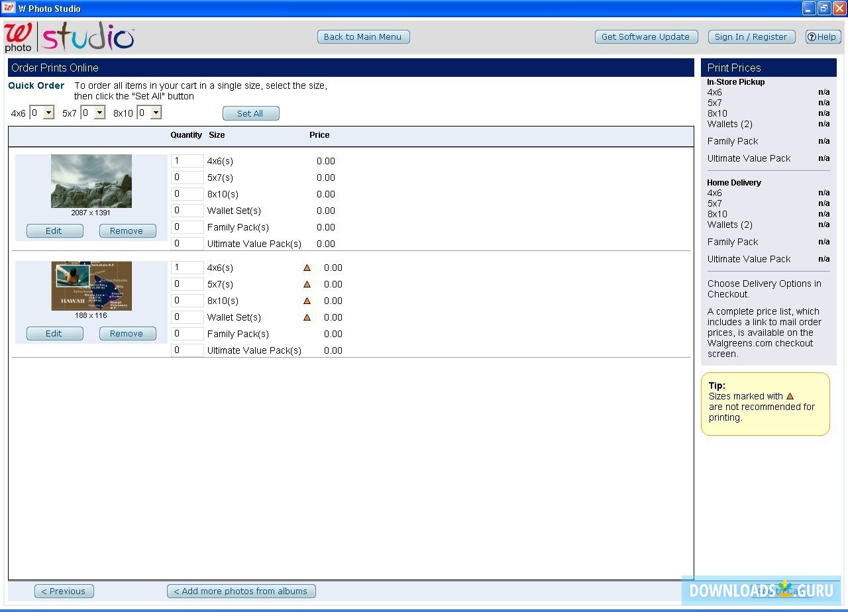The height and width of the screenshot is (612, 848).
Task: Click "Family Pack" under In-Store Pickup
Action: pyautogui.click(x=733, y=141)
